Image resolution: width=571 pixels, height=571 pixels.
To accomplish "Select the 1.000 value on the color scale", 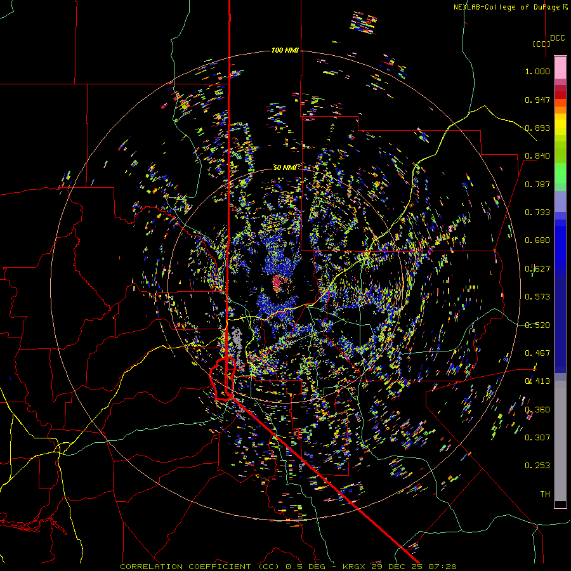I will (537, 71).
